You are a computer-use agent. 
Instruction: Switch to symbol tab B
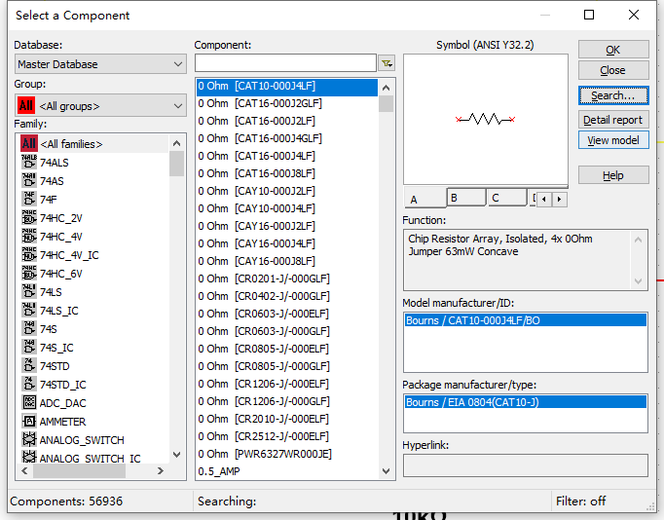point(465,198)
